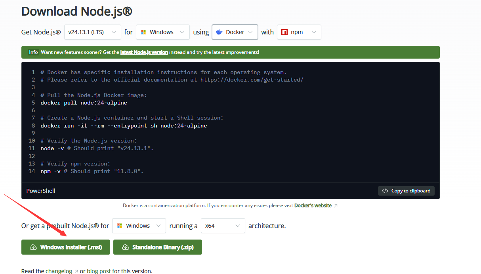Click the Windows logo in the top OS selector

143,32
